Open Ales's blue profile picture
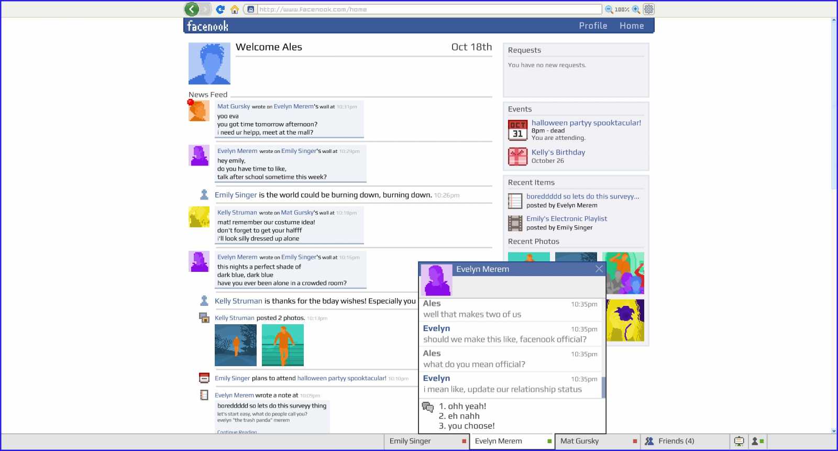 210,63
